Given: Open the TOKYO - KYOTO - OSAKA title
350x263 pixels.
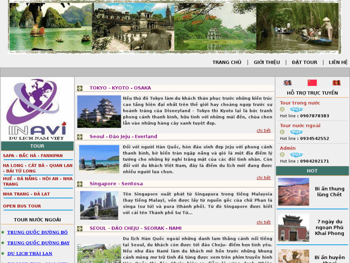Looking at the screenshot, I should (120, 88).
